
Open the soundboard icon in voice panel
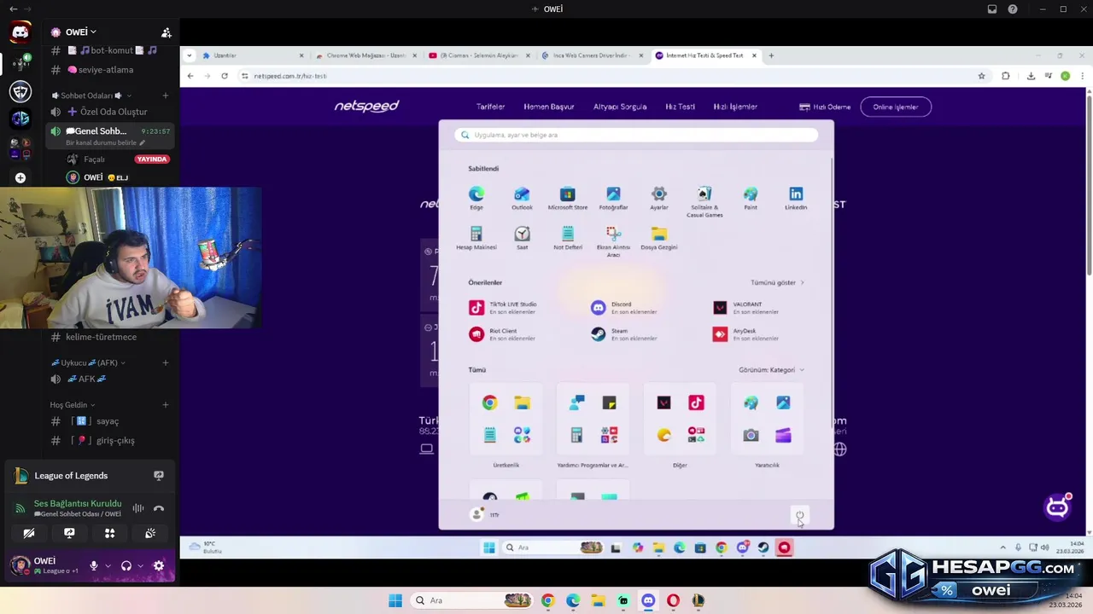[150, 533]
